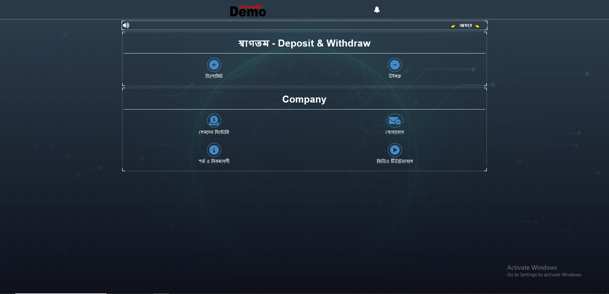Click the right-side pointing hand emoji in ticker
The width and height of the screenshot is (609, 294).
point(477,26)
